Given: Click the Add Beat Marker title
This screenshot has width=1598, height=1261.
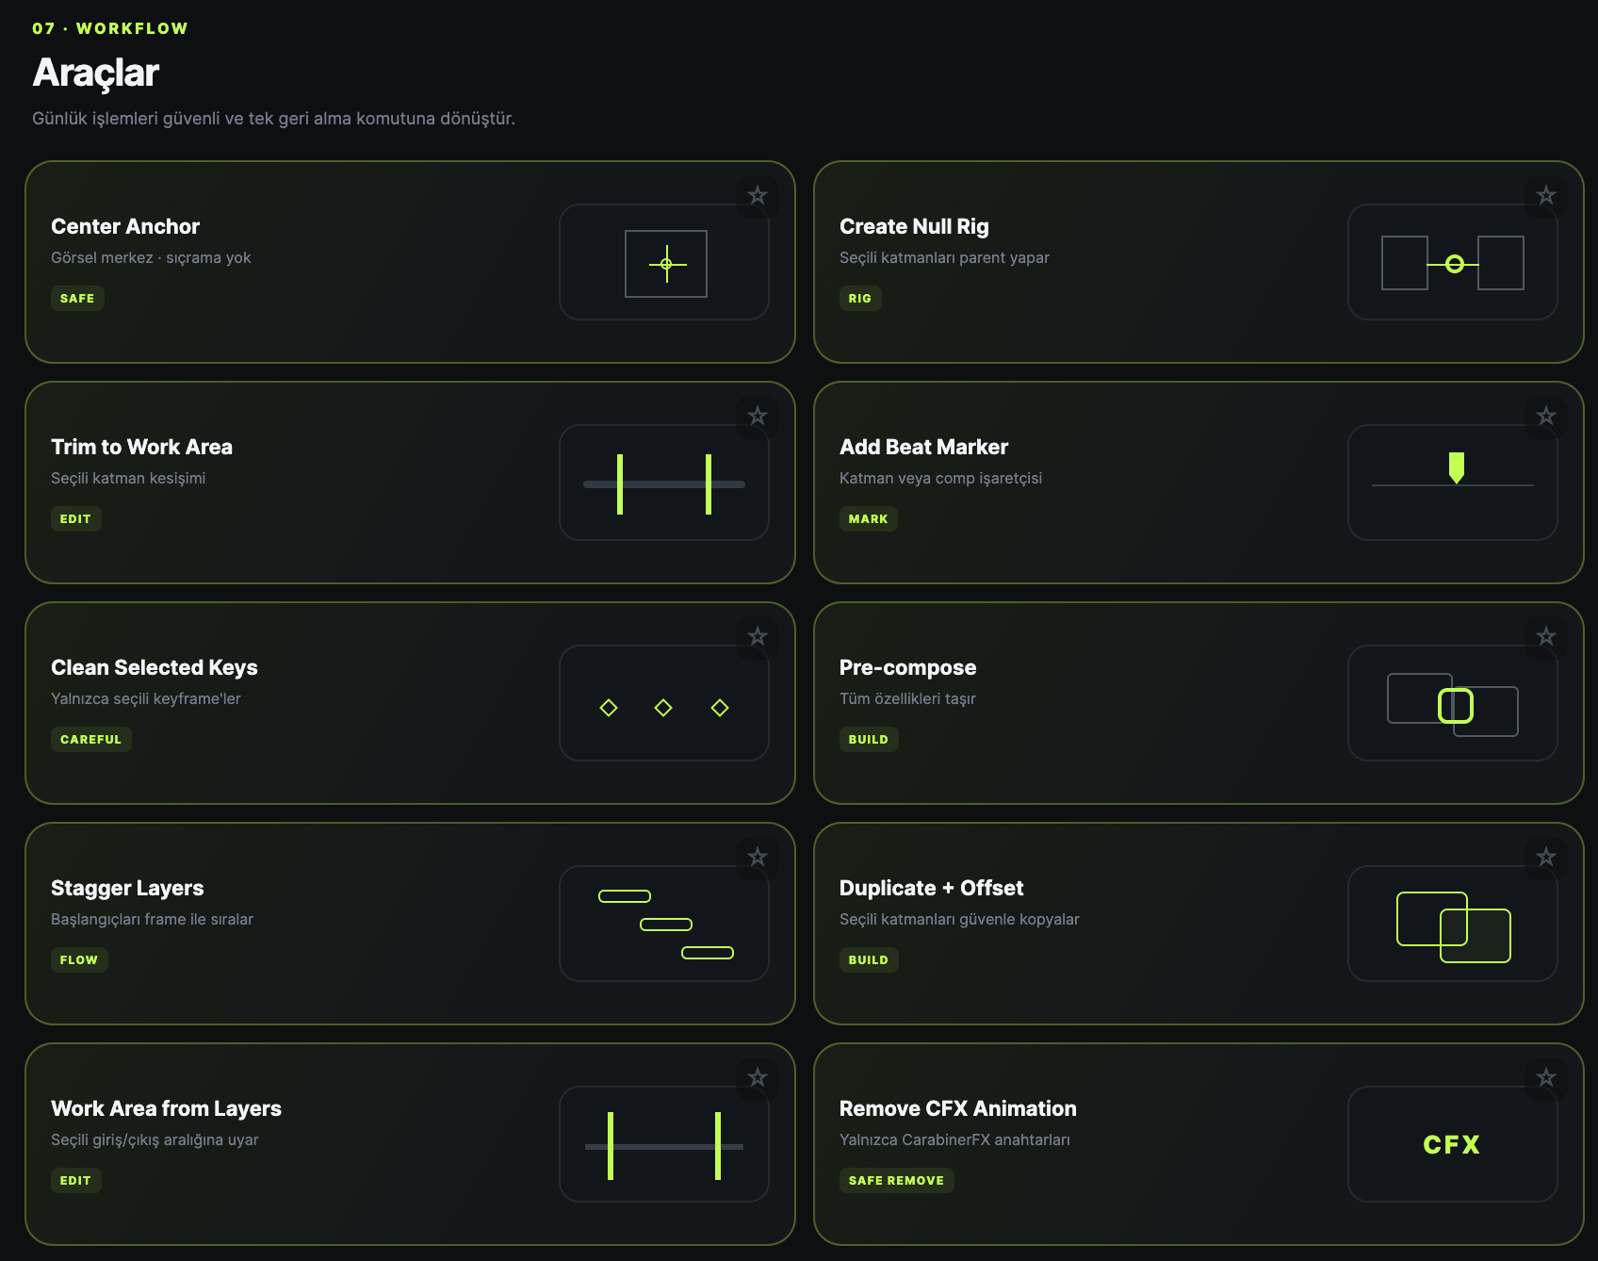Looking at the screenshot, I should pyautogui.click(x=923, y=447).
